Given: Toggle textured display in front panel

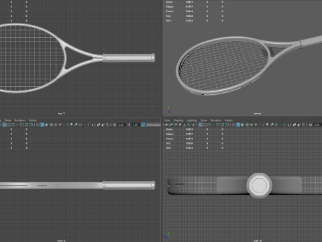Looking at the screenshot, I should (x=56, y=124).
